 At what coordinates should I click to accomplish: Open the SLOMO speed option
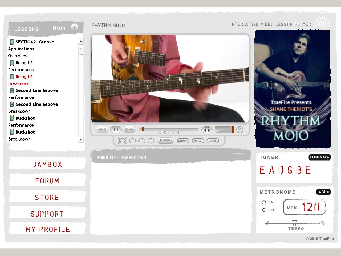165,141
